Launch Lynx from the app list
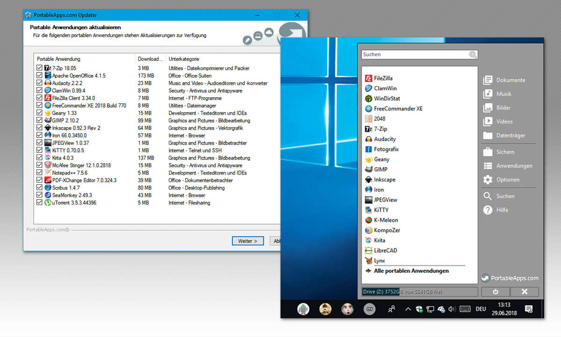 tap(375, 261)
